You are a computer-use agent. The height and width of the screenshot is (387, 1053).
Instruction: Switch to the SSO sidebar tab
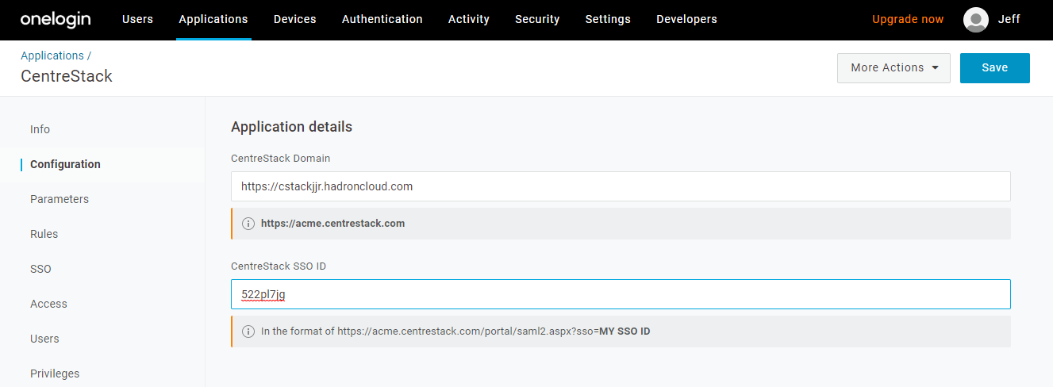click(40, 269)
